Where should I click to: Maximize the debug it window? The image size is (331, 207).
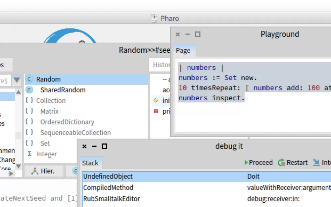point(104,146)
